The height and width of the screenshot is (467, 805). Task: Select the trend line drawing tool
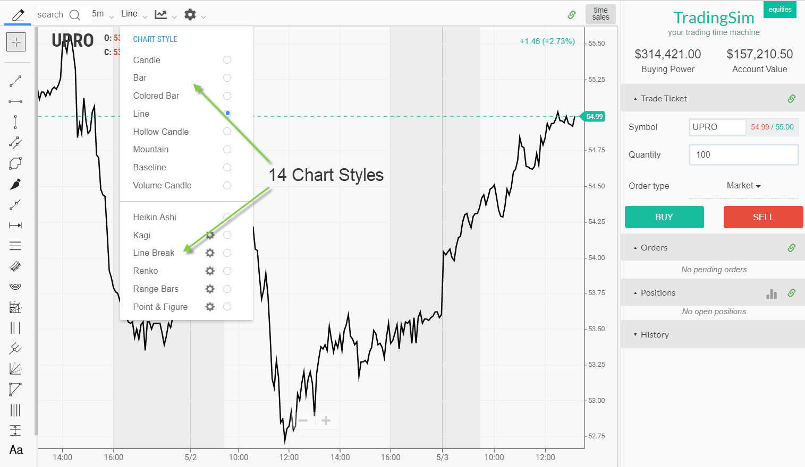tap(16, 81)
